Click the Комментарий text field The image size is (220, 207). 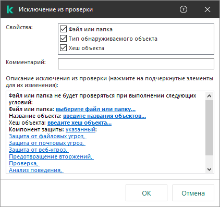click(136, 64)
